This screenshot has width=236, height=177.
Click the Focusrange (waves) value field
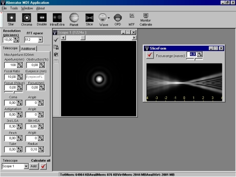(x=192, y=54)
